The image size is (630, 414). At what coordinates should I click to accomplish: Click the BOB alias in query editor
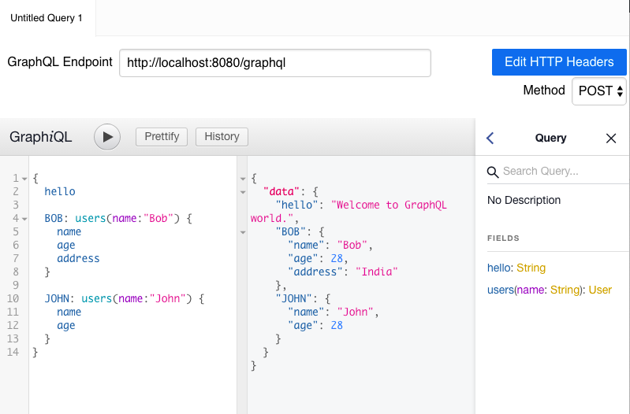[54, 219]
